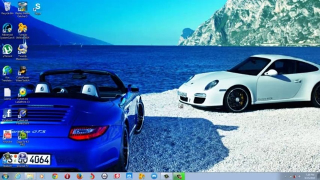Screen dimensions: 320x180
Task: Open the Facebook desktop shortcut
Action: [7, 115]
